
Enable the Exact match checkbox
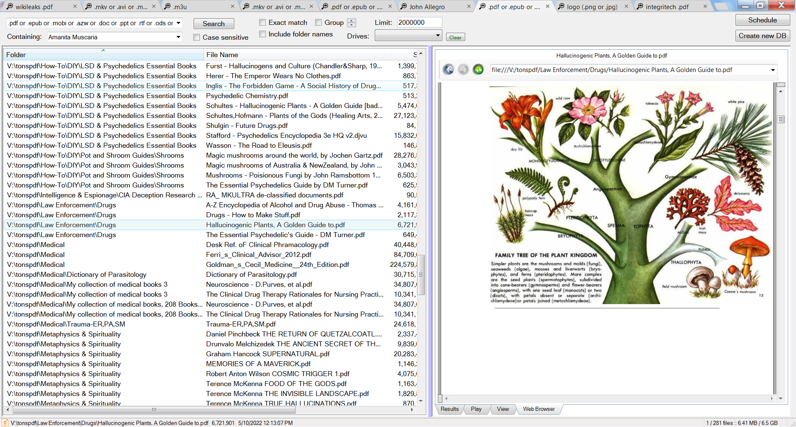point(262,22)
